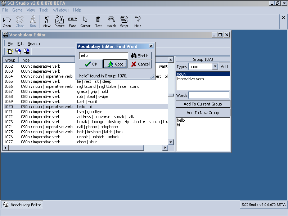Launch the Font editor icon
288x216 pixels.
[x=72, y=22]
